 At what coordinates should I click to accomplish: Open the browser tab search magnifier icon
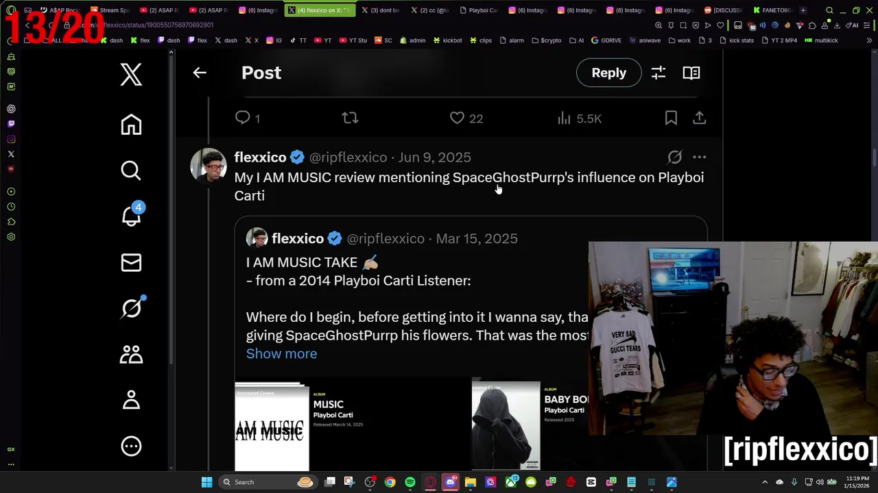(x=829, y=10)
